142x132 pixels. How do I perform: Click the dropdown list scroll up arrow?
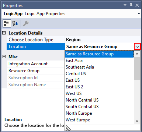[x=137, y=54]
